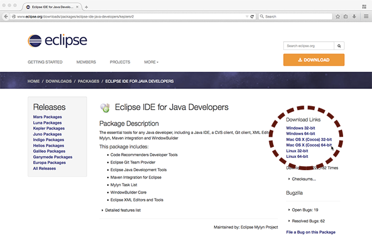Download Mac OS X (Cocoa) 32-bit
This screenshot has height=243, width=372.
point(309,139)
